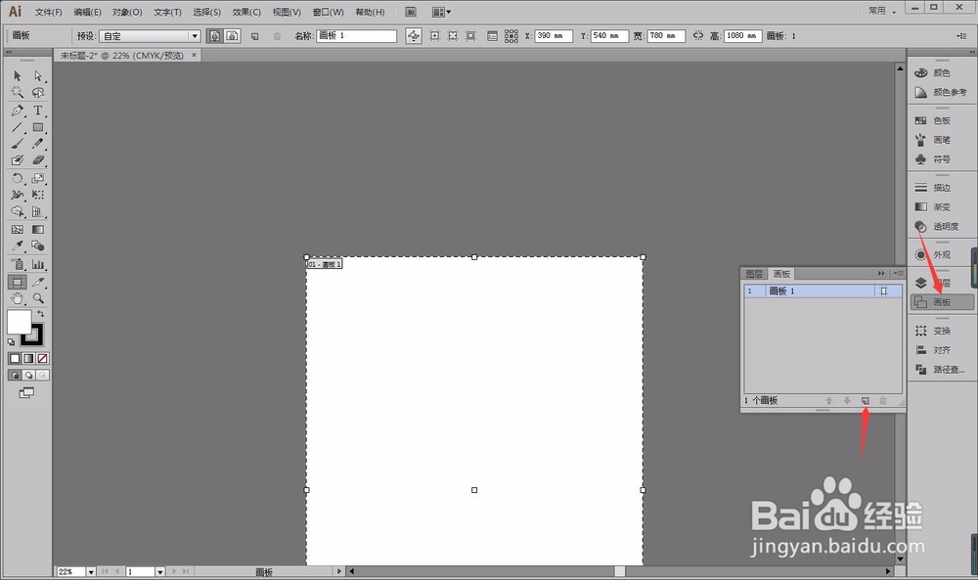Image resolution: width=978 pixels, height=580 pixels.
Task: Select the Type tool
Action: (x=38, y=111)
